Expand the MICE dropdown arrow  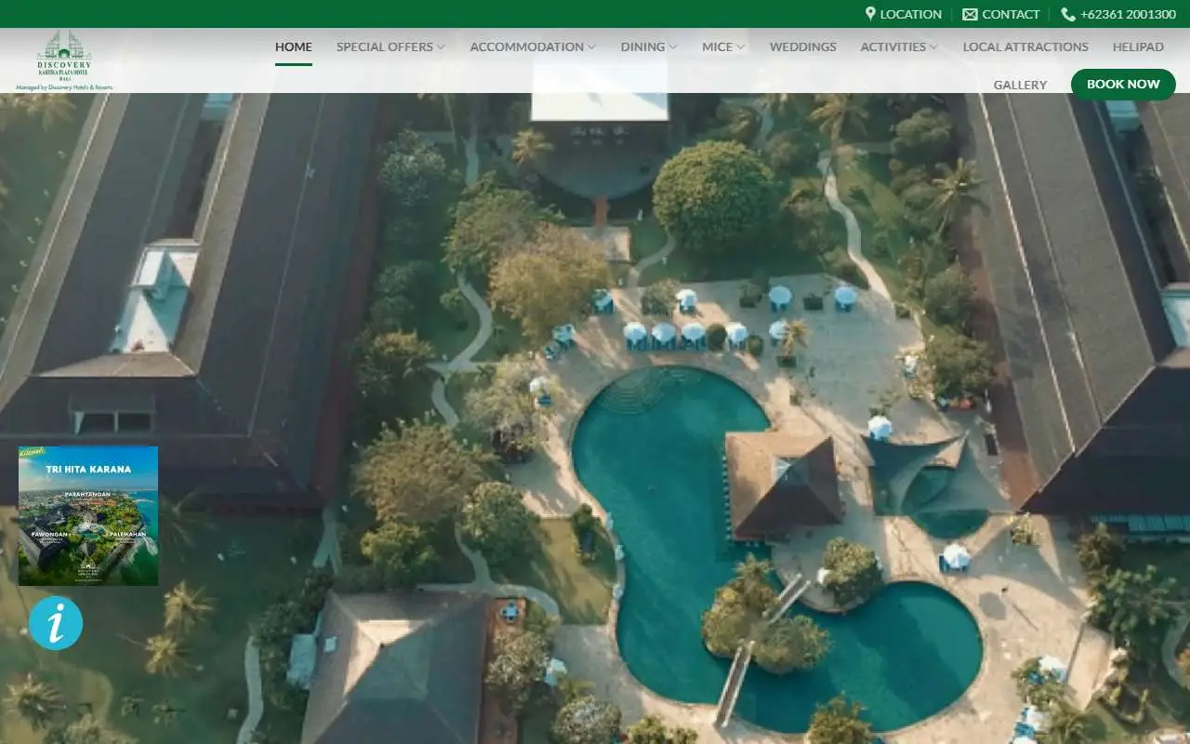click(741, 46)
